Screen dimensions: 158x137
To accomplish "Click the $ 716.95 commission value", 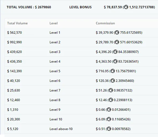I will point(102,71).
